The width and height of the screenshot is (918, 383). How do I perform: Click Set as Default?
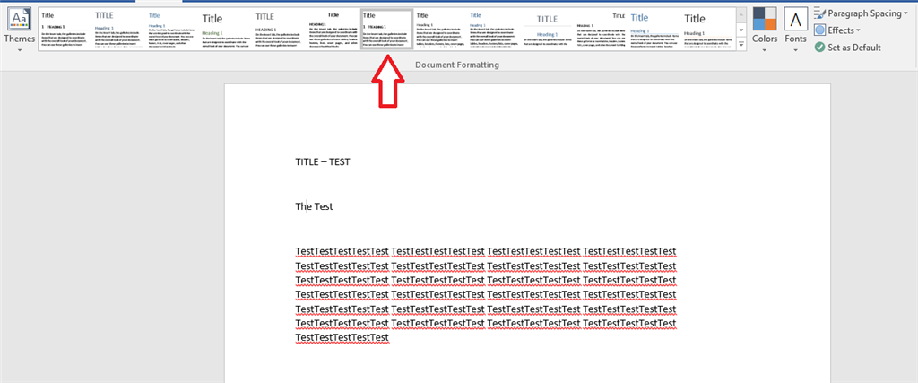pos(848,48)
